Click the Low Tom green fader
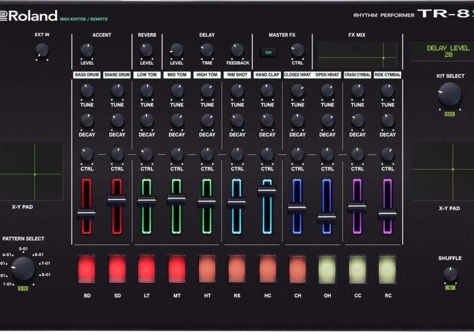 [146, 202]
